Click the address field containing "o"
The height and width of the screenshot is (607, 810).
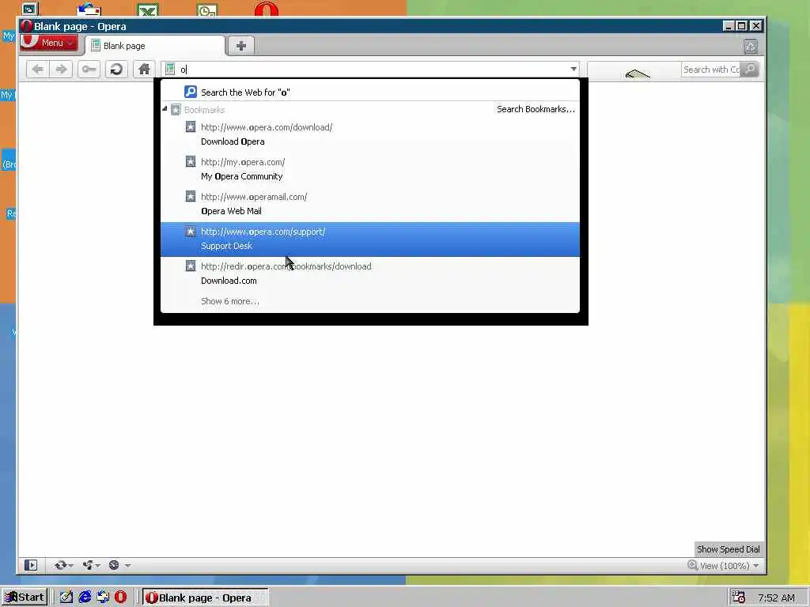[x=372, y=70]
